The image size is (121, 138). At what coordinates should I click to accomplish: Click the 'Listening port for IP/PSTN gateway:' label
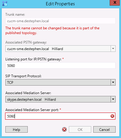33,59
